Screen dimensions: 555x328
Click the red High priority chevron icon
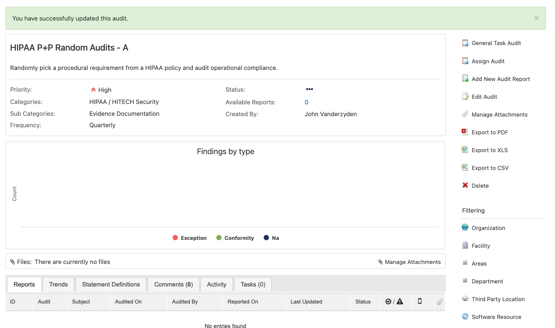click(x=93, y=90)
